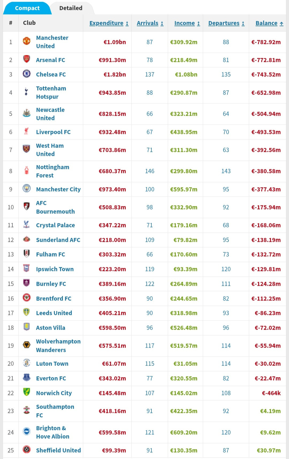Click the Everton FC crest
Viewport: 289px width, 459px height.
[26, 378]
